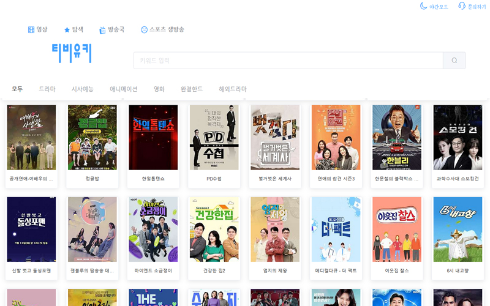Image resolution: width=490 pixels, height=306 pixels.
Task: Click the title text 신발 벗고 돌싱포맨
Action: pos(31,271)
